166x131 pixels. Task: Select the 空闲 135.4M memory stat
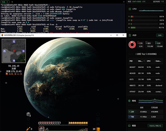(x=159, y=45)
